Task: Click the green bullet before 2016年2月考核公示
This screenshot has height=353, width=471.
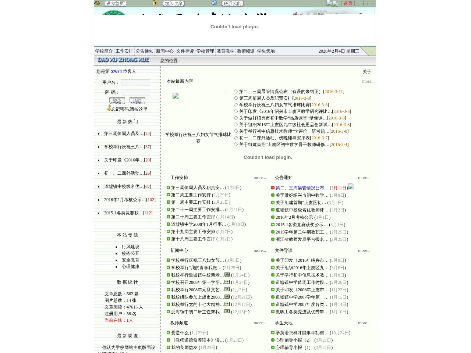Action: point(273,217)
